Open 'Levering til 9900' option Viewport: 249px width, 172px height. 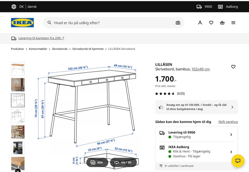pos(196,134)
